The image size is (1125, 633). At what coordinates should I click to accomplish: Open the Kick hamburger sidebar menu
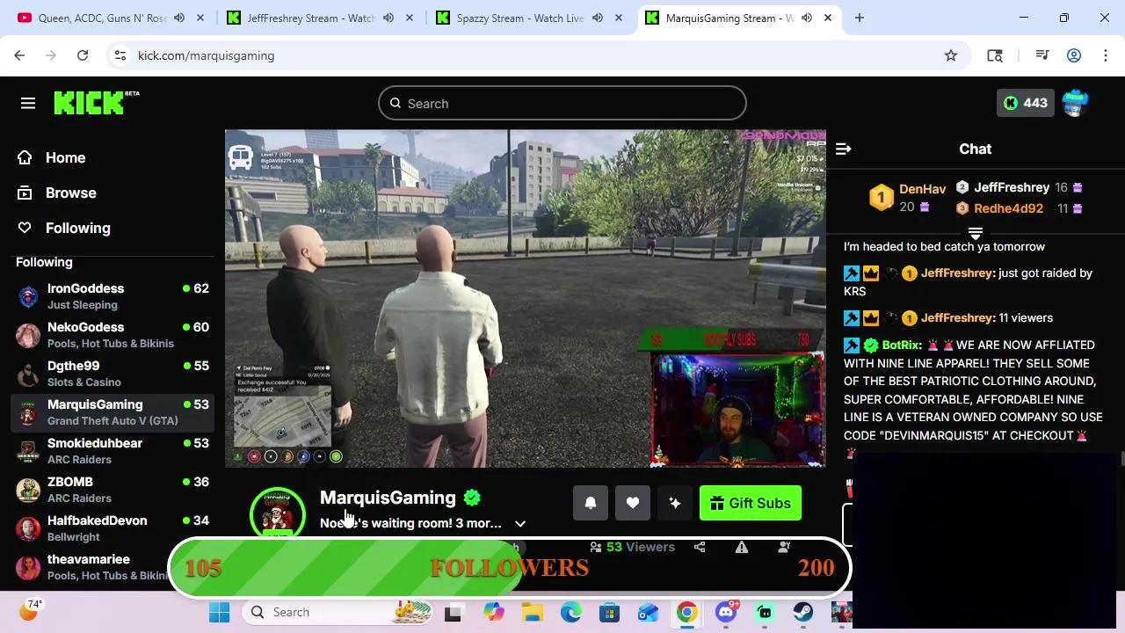pos(28,104)
